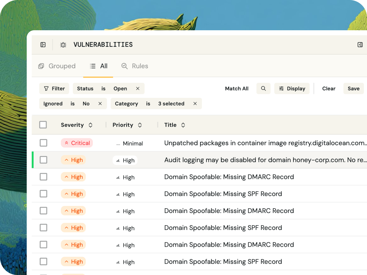Image resolution: width=367 pixels, height=275 pixels.
Task: Switch to the All tab
Action: 98,66
